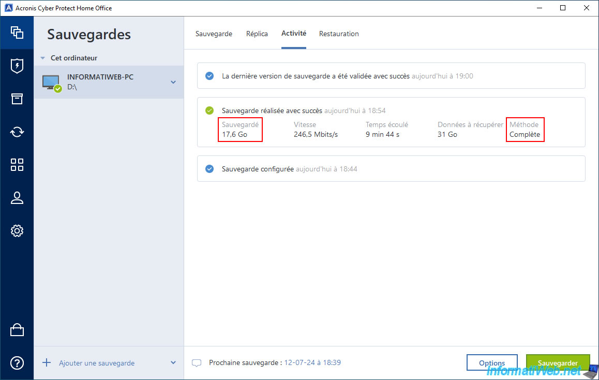Click the green Sauvegarder button
Screen dimensions: 599x380
[558, 363]
